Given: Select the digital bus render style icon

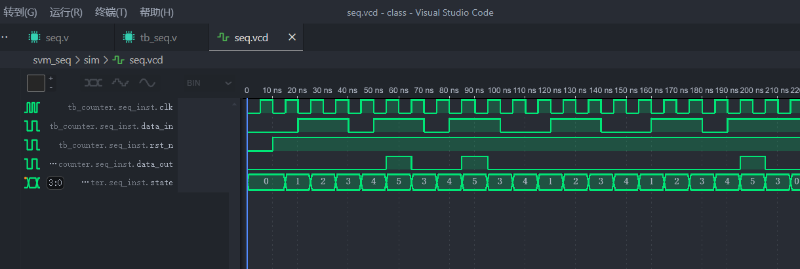Looking at the screenshot, I should pyautogui.click(x=94, y=83).
